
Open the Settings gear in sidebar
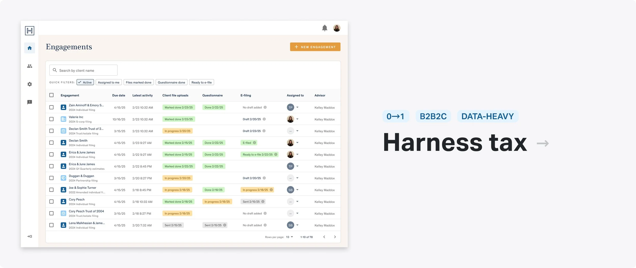point(30,84)
